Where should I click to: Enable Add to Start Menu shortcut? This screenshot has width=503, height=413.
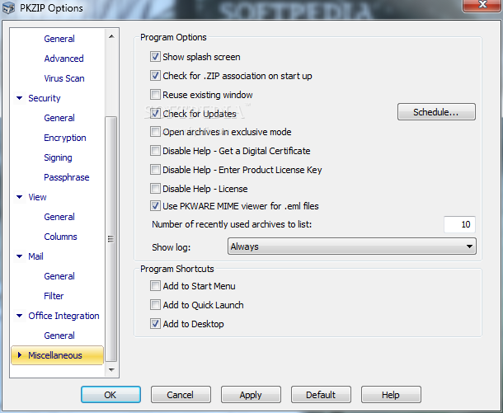tap(155, 286)
